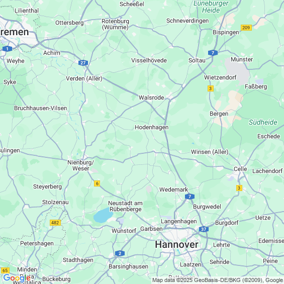Click the A37 shield near Burgdorf
Screen dimensions: 284x284
204,229
